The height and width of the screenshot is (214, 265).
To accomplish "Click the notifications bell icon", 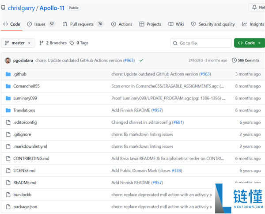I will tap(254, 7).
